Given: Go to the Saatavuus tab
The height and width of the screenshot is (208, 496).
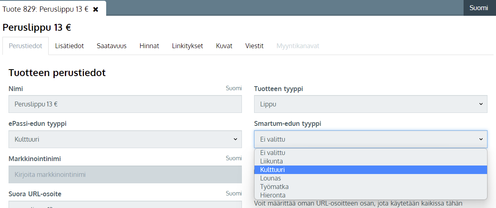Looking at the screenshot, I should 111,46.
